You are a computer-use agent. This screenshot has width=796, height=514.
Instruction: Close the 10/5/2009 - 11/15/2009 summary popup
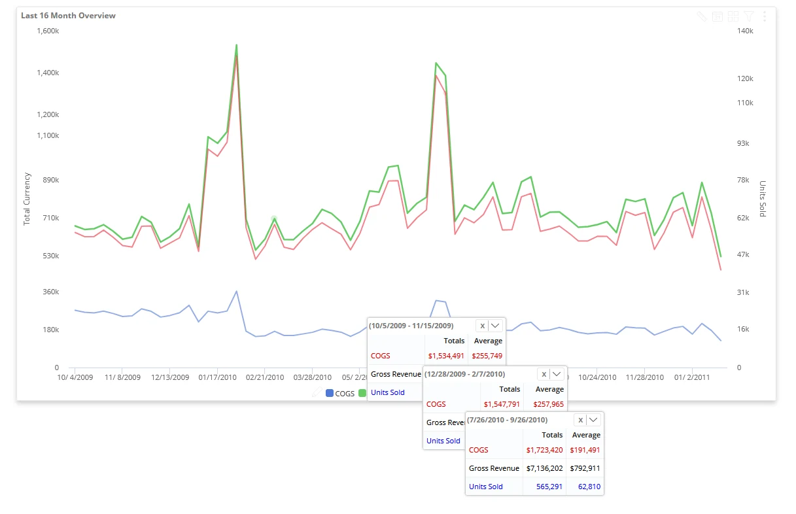482,325
